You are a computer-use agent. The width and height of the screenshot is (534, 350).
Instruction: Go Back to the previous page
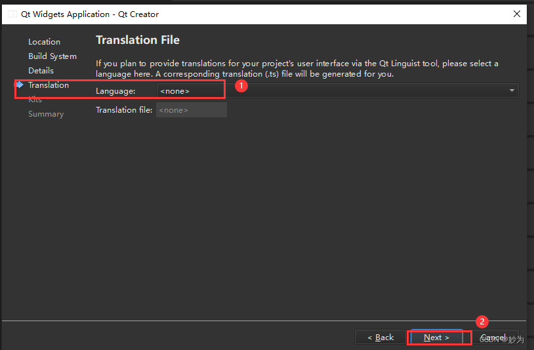pos(380,338)
